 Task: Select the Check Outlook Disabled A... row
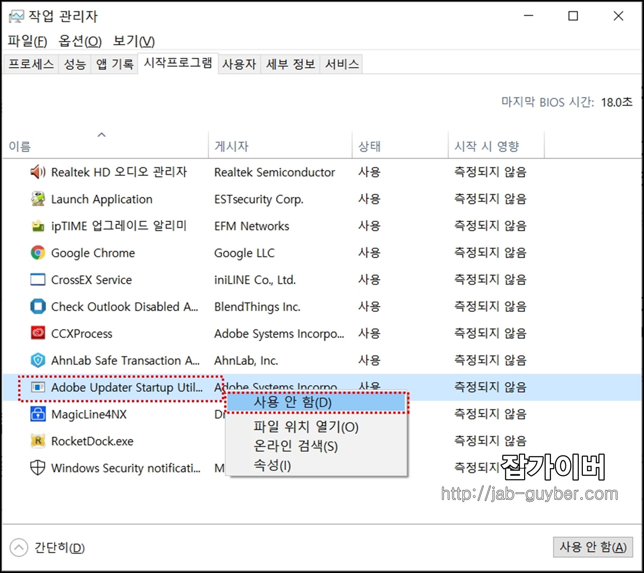pos(322,307)
